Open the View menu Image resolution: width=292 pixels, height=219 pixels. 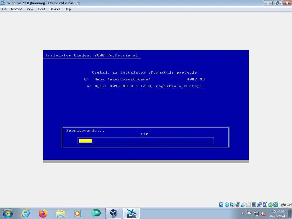[30, 9]
